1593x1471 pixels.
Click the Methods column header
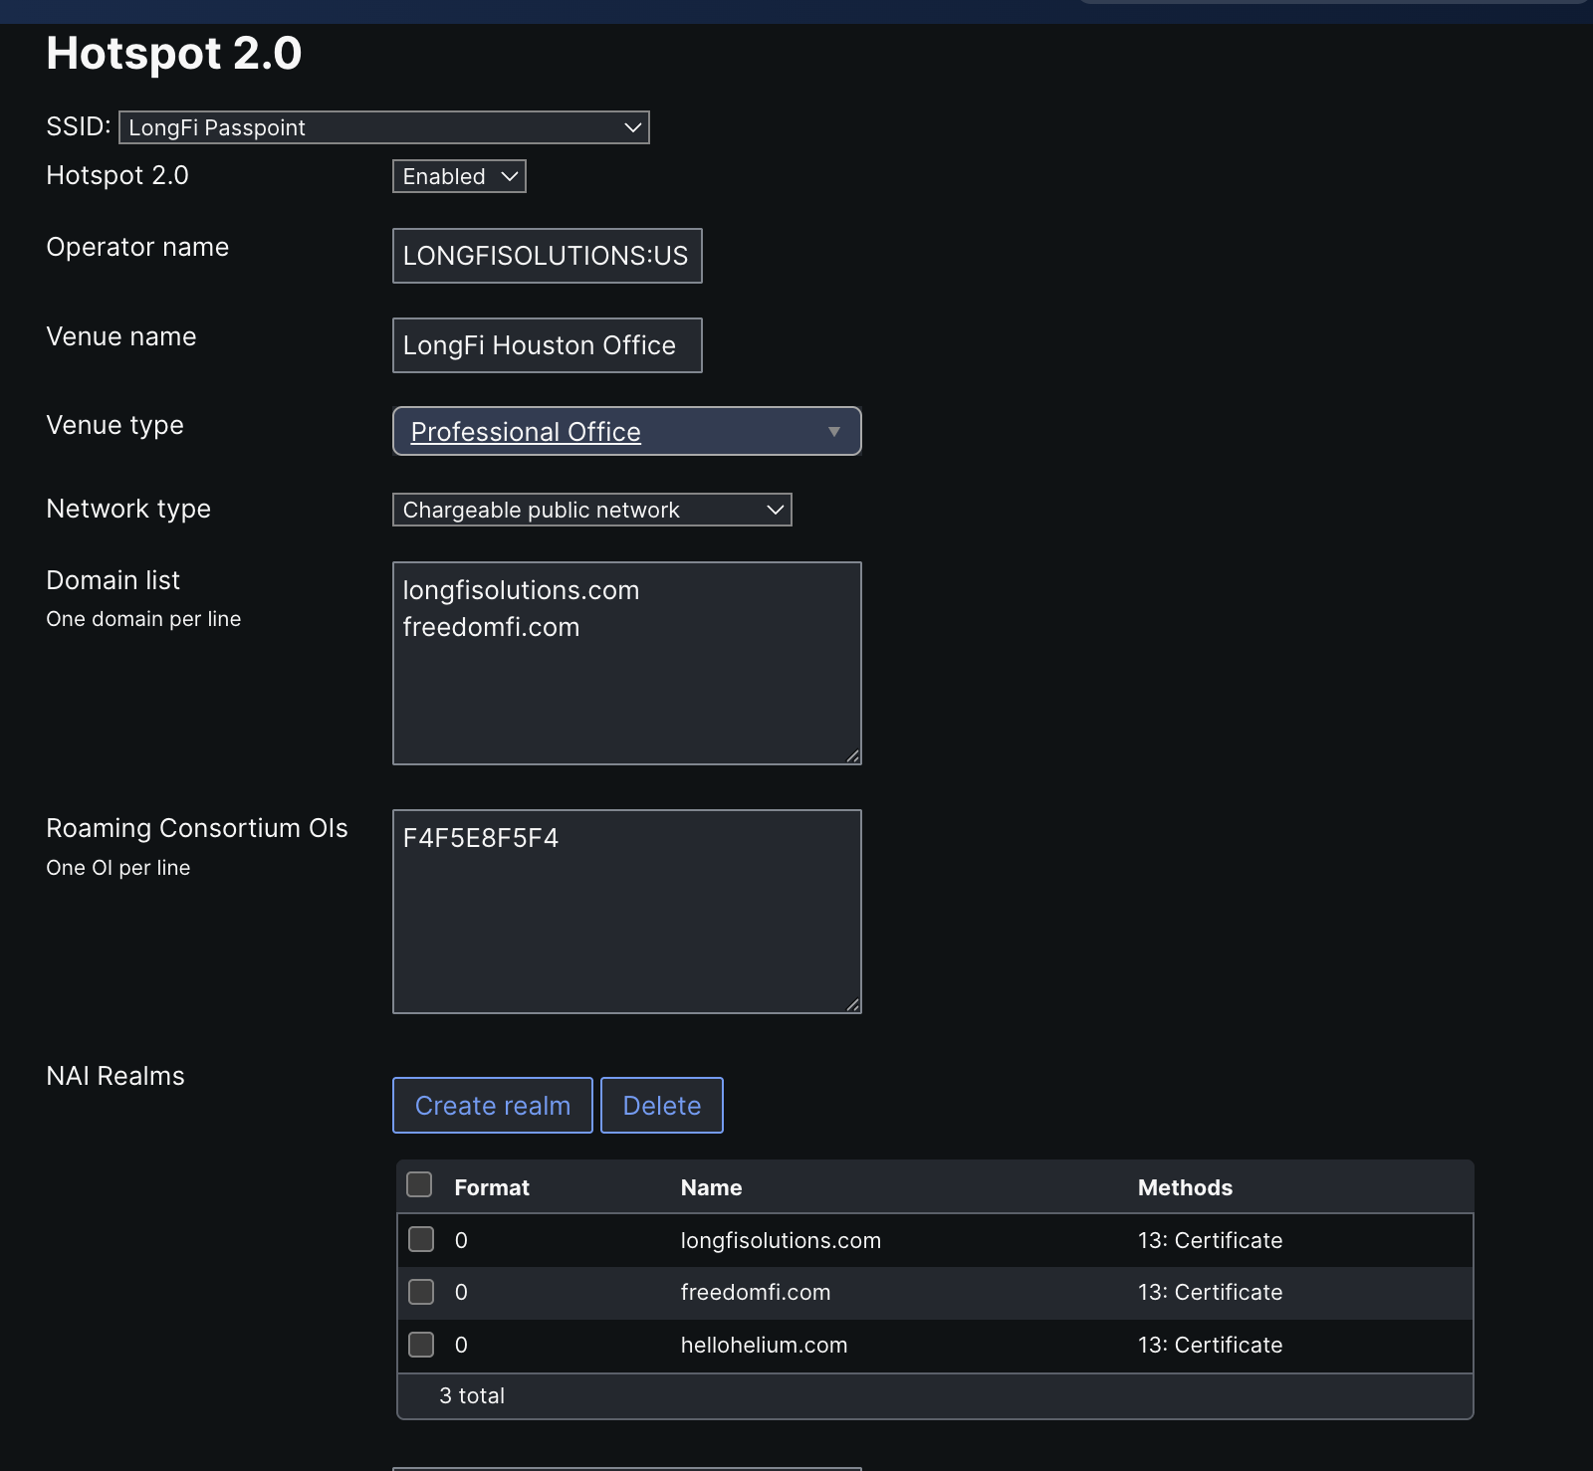1185,1187
